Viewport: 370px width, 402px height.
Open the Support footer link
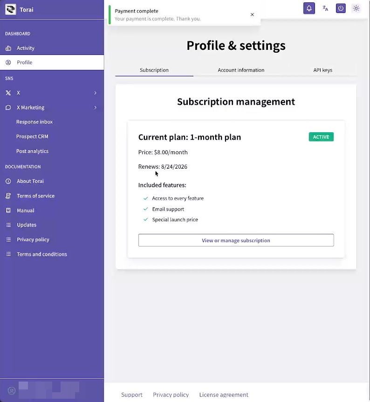pyautogui.click(x=132, y=395)
